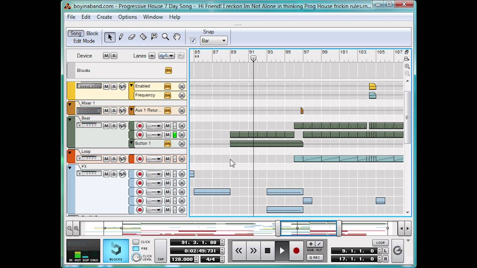This screenshot has height=268, width=477.
Task: Select the Hand tool
Action: coord(177,37)
